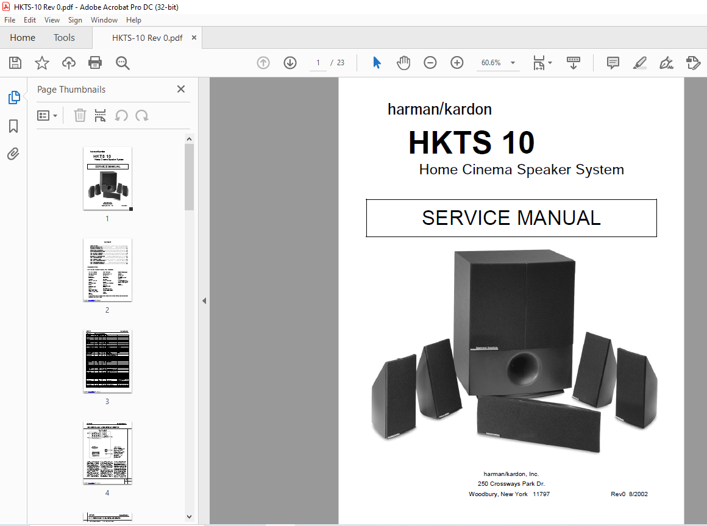
Task: Open the Fill & Sign pen tool
Action: pyautogui.click(x=666, y=63)
